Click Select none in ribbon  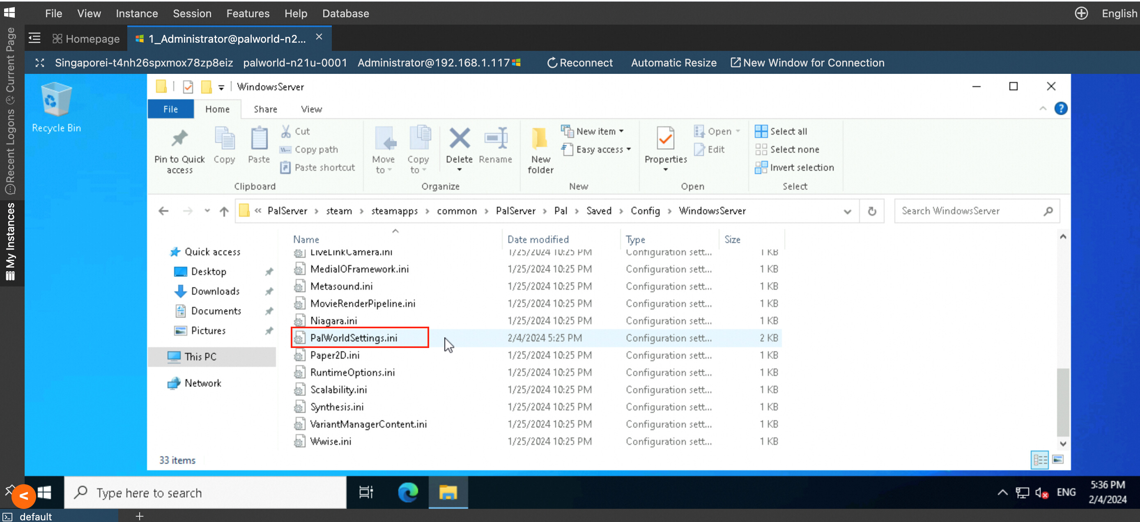pyautogui.click(x=787, y=149)
